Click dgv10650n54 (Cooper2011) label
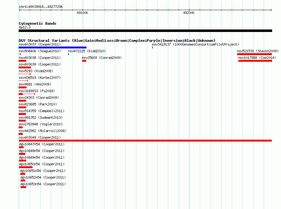281x209 pixels. pyautogui.click(x=42, y=164)
